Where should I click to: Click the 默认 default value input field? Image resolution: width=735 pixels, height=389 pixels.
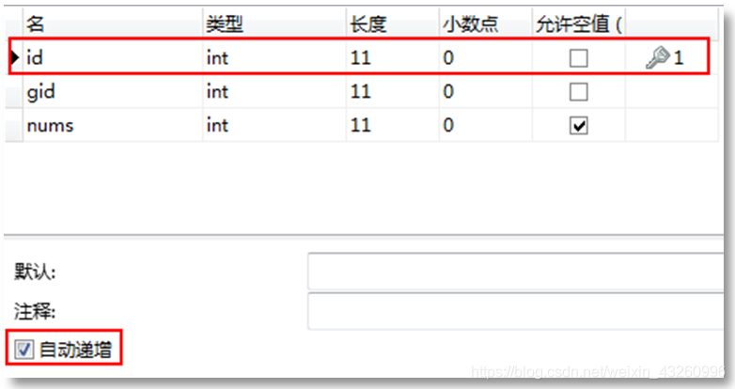click(x=516, y=271)
